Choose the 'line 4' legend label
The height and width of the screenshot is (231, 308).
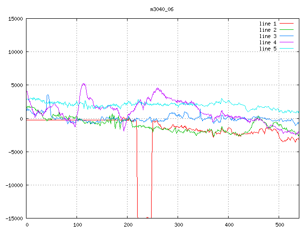pos(268,42)
